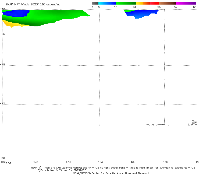Image resolution: width=199 pixels, height=175 pixels.
Task: Click the colorbar label "34"
Action: pos(135,7)
